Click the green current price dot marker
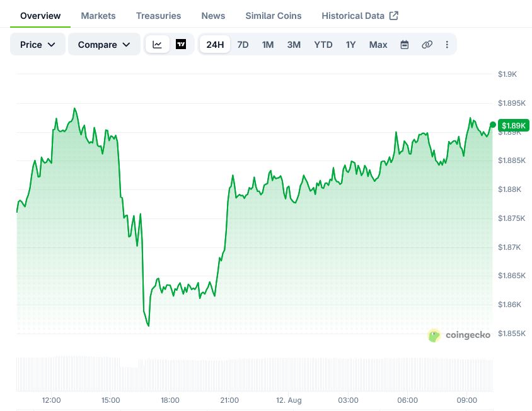Image resolution: width=532 pixels, height=411 pixels. 493,125
